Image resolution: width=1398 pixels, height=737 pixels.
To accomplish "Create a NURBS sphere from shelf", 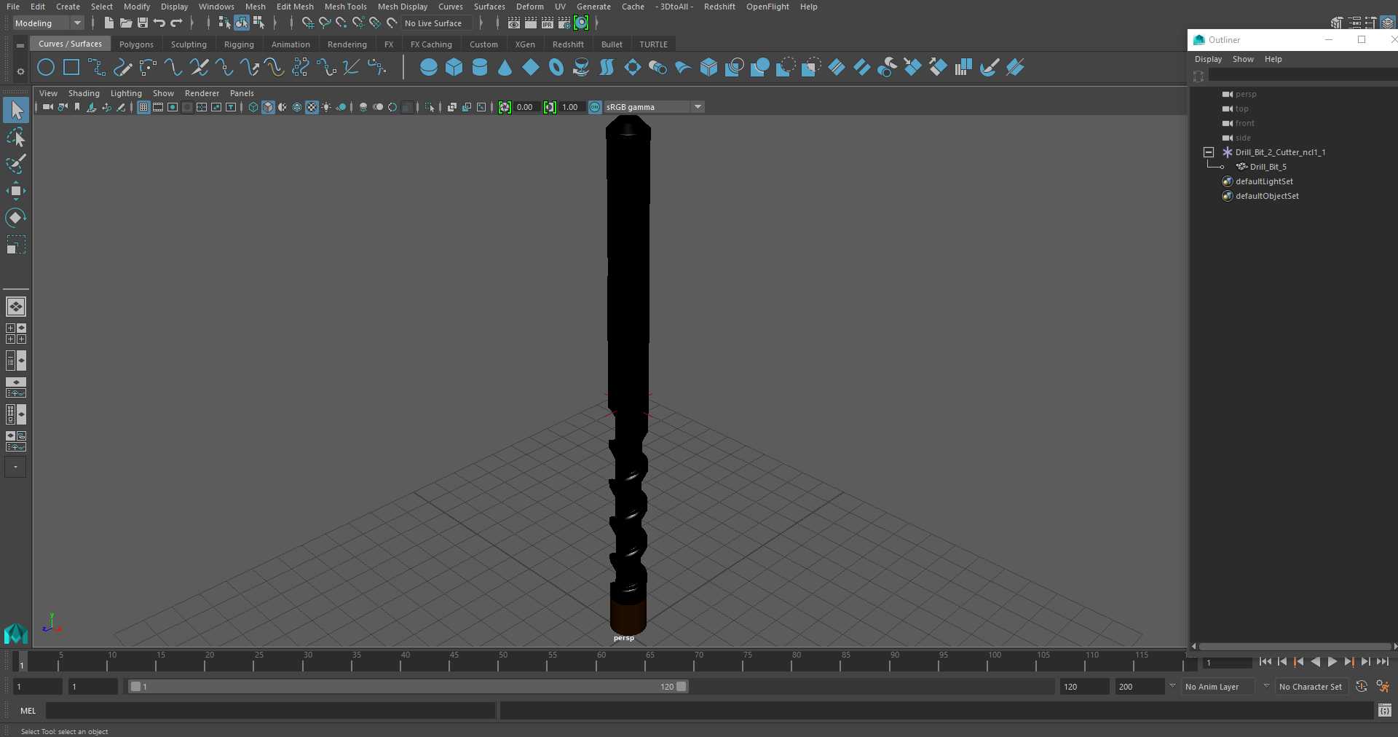I will [x=429, y=68].
